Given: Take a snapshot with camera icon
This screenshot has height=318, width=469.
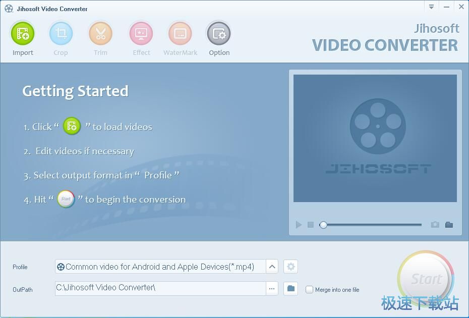Looking at the screenshot, I should [435, 224].
